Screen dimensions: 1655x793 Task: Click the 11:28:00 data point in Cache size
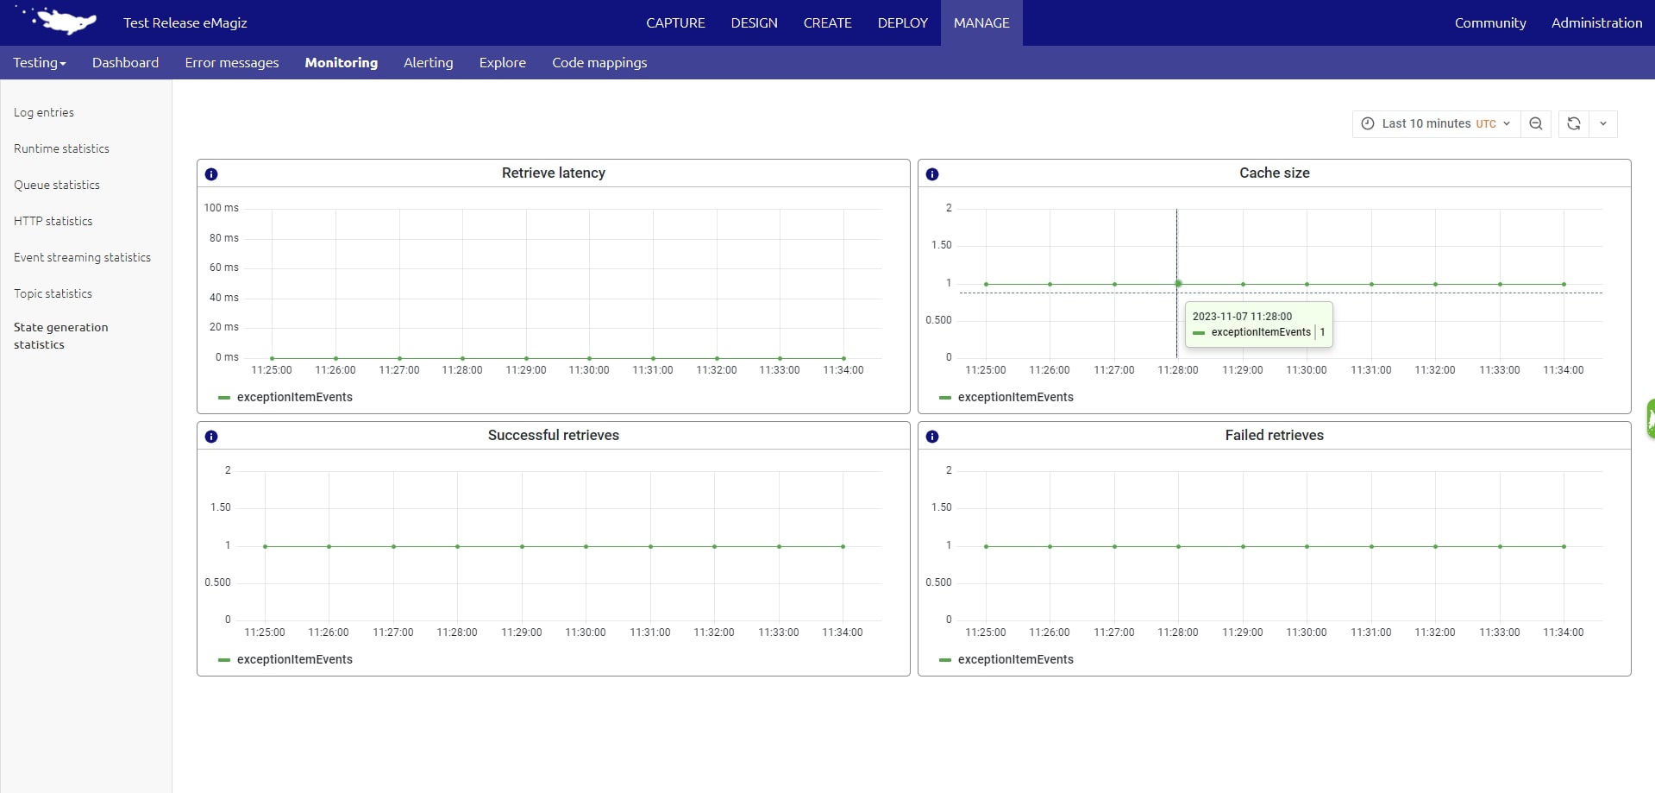pos(1178,284)
